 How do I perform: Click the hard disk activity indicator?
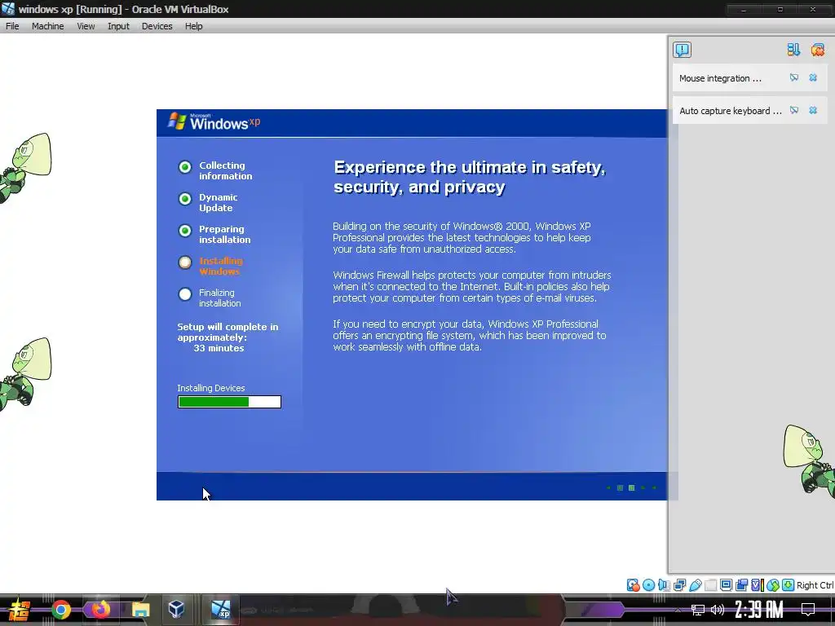(x=633, y=585)
